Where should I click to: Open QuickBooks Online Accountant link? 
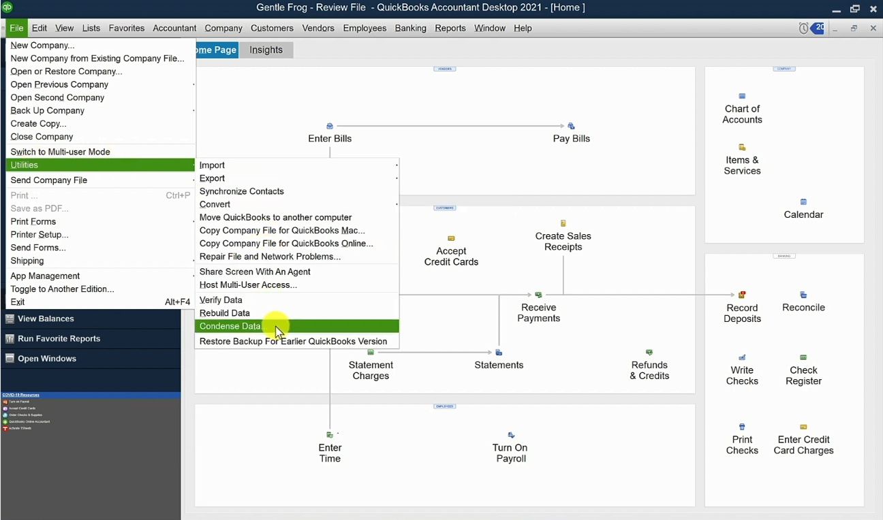click(29, 422)
